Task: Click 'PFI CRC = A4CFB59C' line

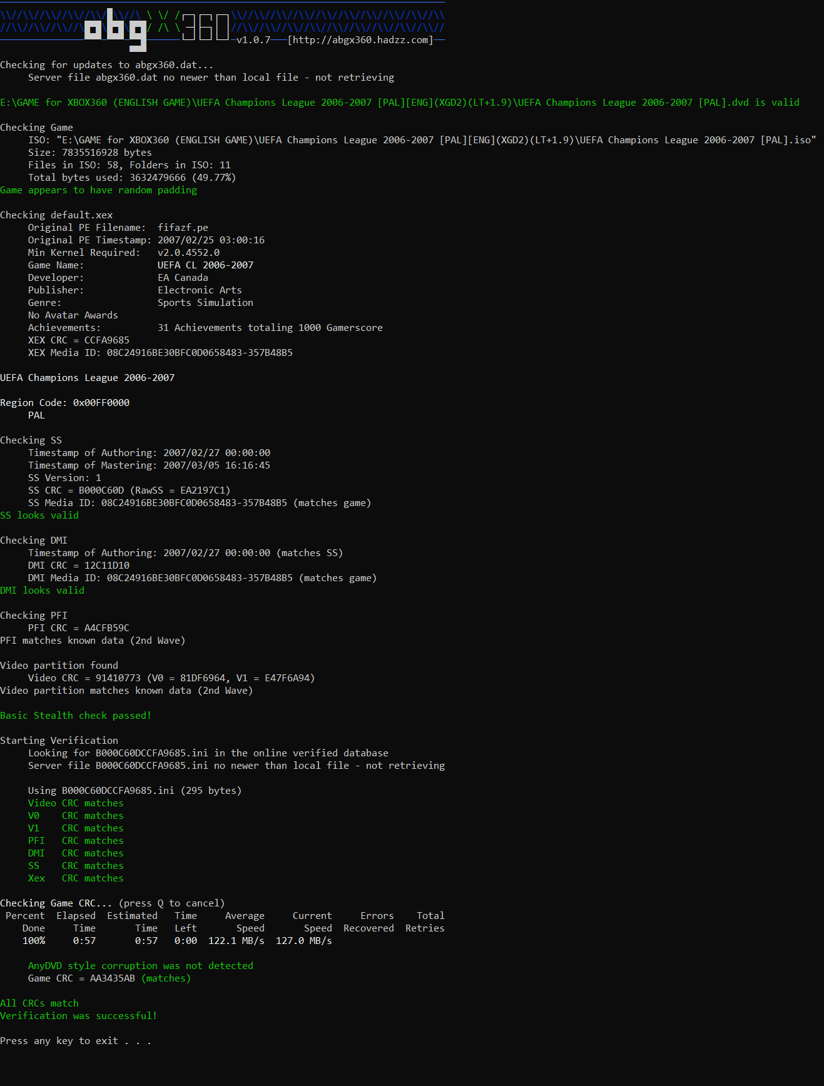Action: [x=79, y=628]
